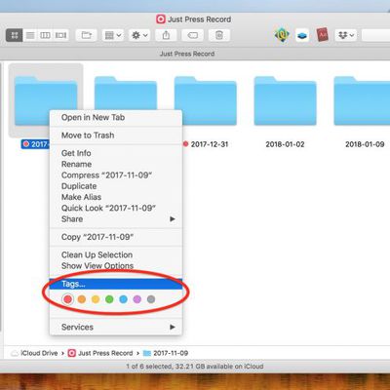
Task: Select the 2018-01-02 folder
Action: [285, 101]
